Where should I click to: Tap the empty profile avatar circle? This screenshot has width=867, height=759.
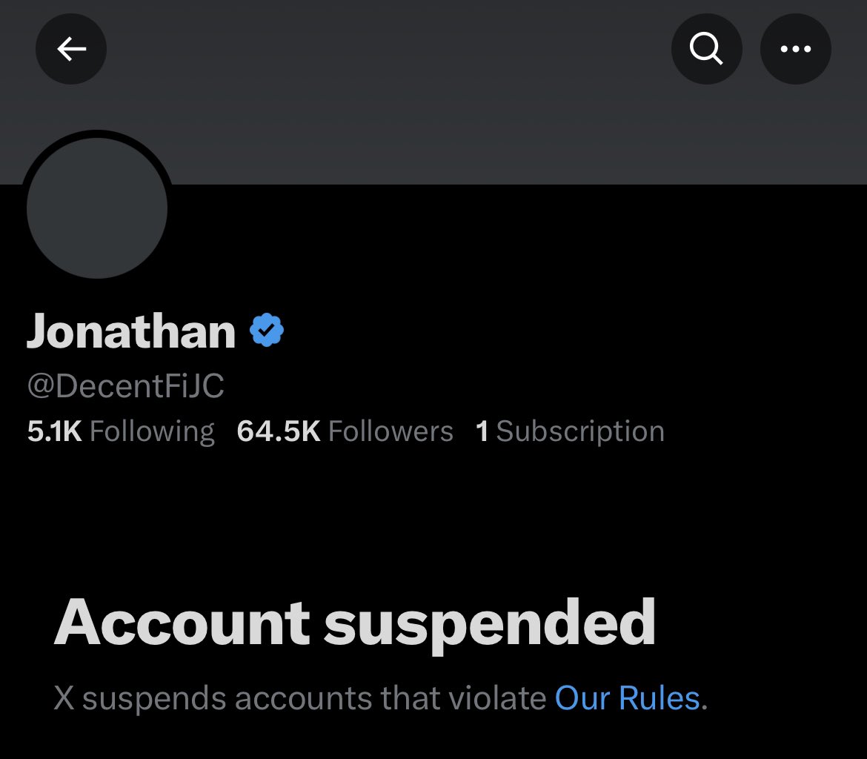[97, 208]
